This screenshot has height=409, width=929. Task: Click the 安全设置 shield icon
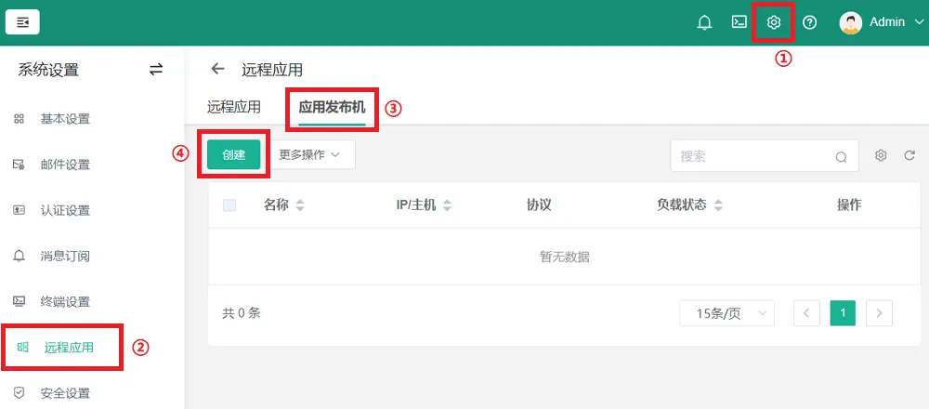(x=19, y=393)
